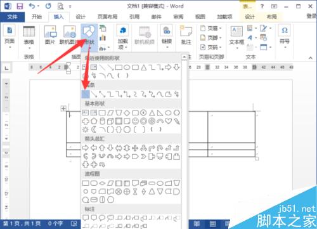
Task: Choose the Moon basic shape
Action: pyautogui.click(x=94, y=129)
